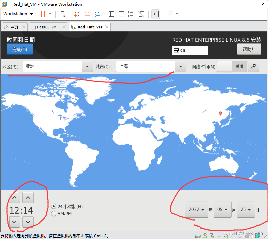Image resolution: width=268 pixels, height=239 pixels.
Task: Click the red location pin on map
Action: coord(220,113)
